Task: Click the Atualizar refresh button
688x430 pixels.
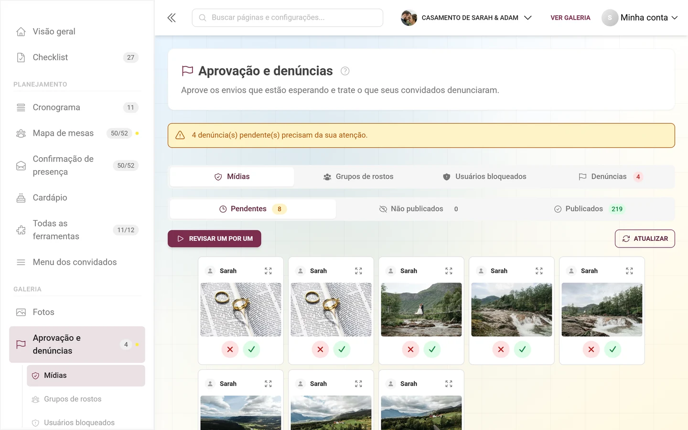Action: pyautogui.click(x=645, y=238)
